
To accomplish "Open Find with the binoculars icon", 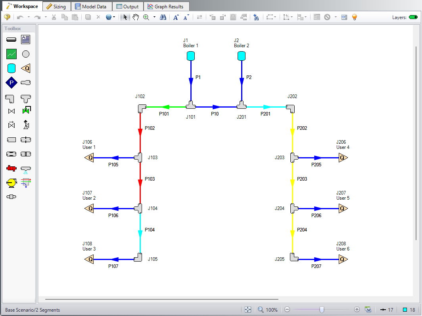I will pyautogui.click(x=163, y=17).
